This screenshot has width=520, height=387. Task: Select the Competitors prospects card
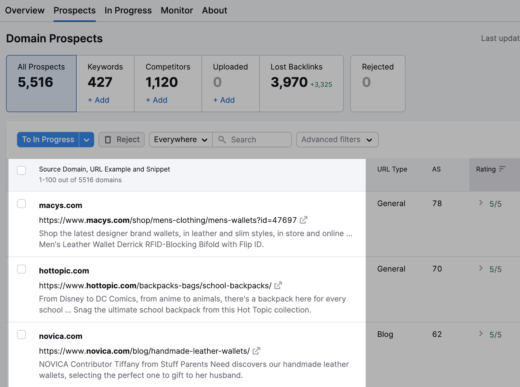(x=168, y=82)
